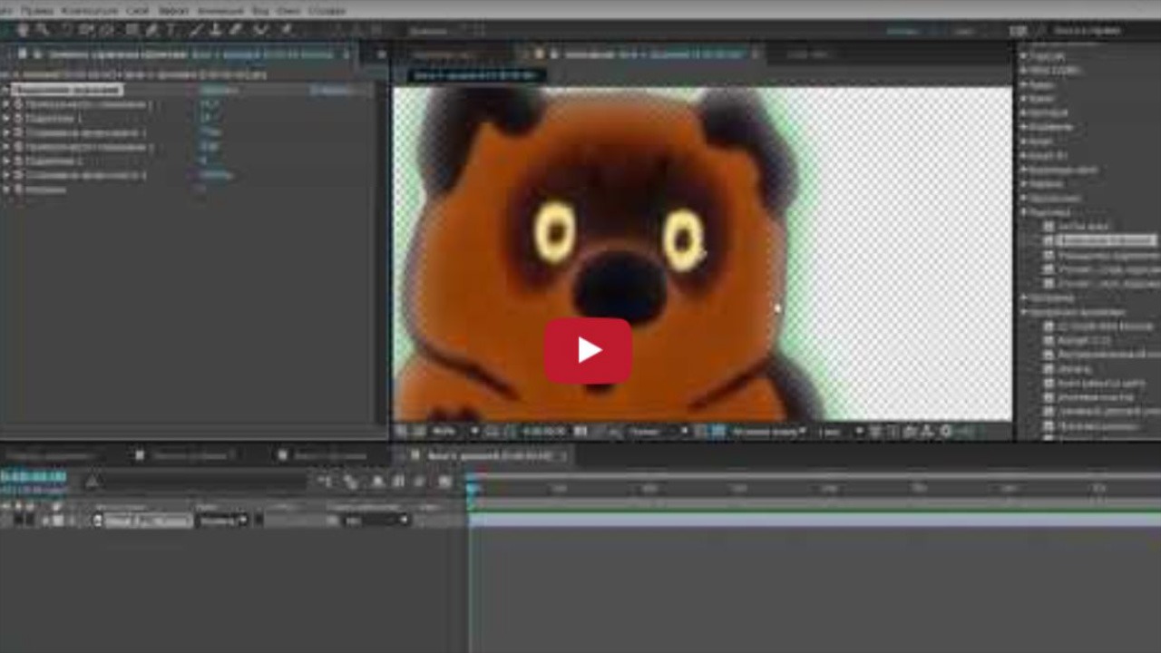Select the Roto Brush tool
Image resolution: width=1161 pixels, height=653 pixels.
pos(260,30)
